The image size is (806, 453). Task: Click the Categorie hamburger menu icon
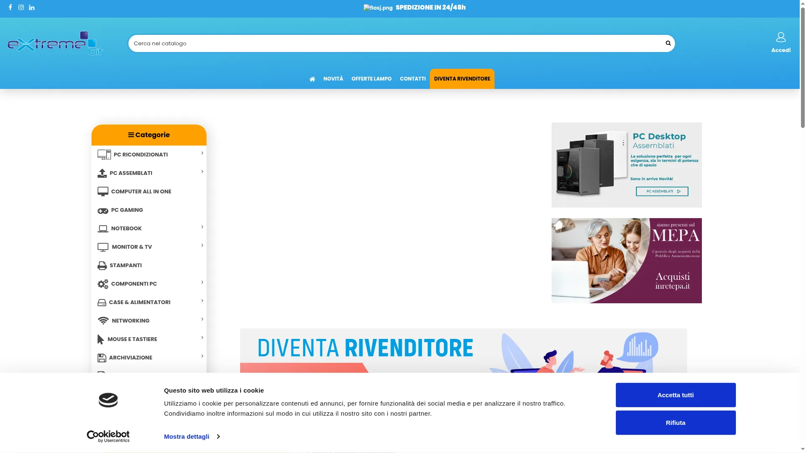tap(131, 135)
